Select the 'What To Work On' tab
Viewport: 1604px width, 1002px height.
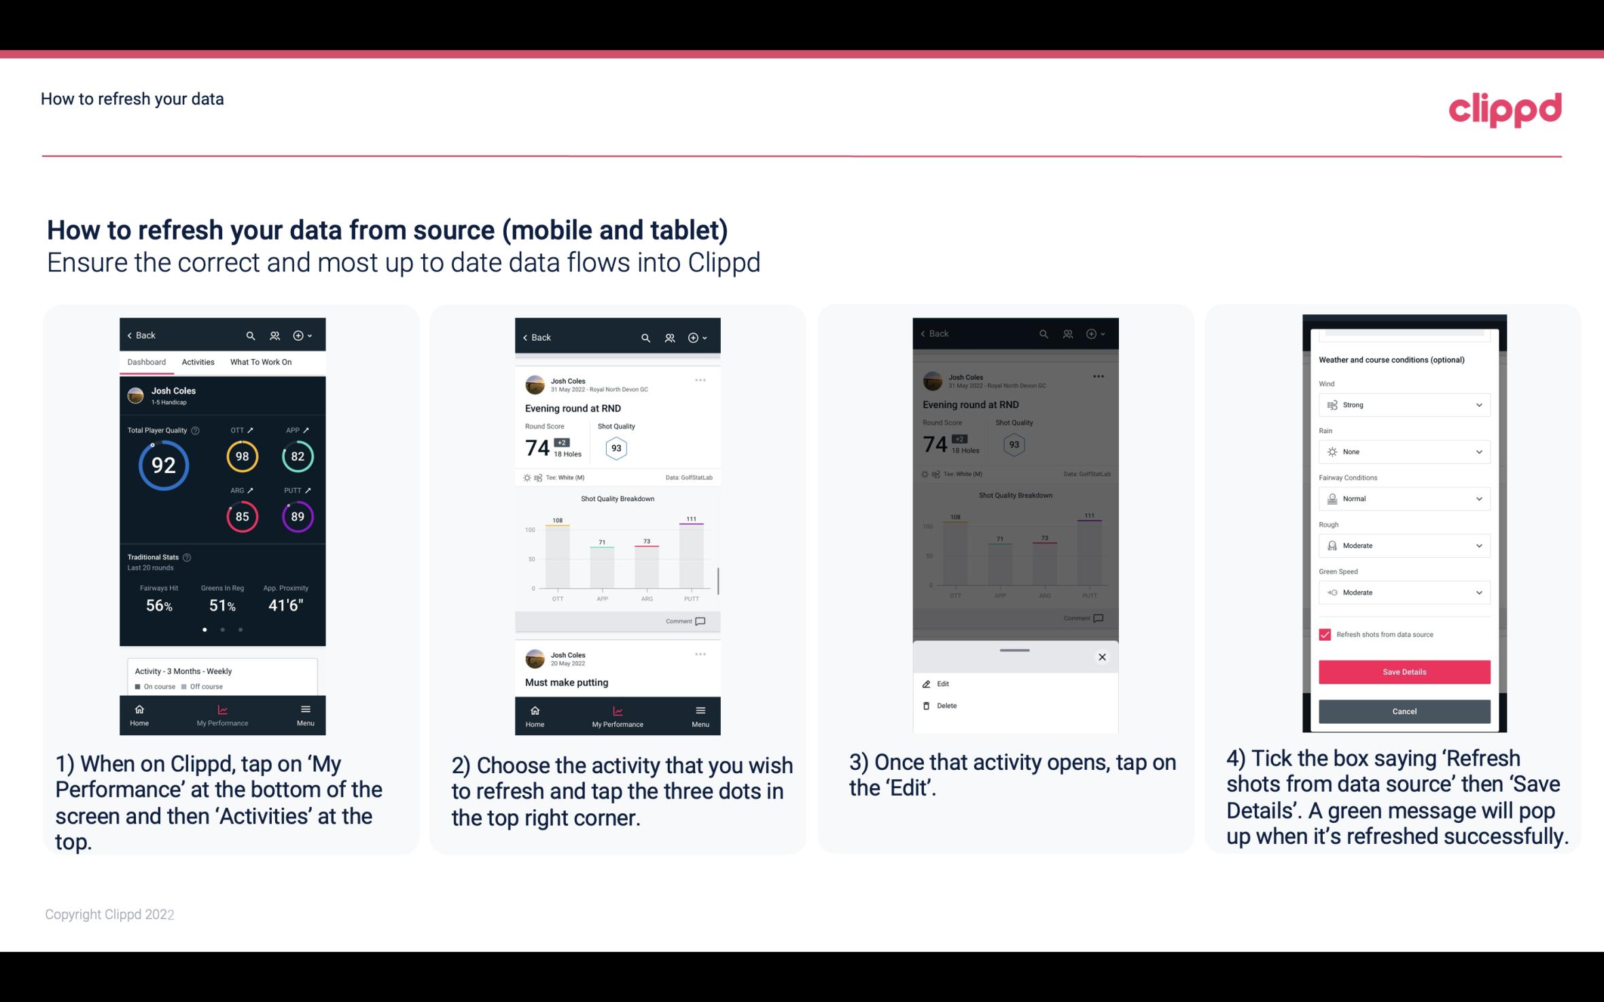pos(259,361)
